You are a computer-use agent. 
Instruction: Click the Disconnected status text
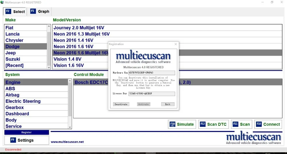tap(13, 149)
